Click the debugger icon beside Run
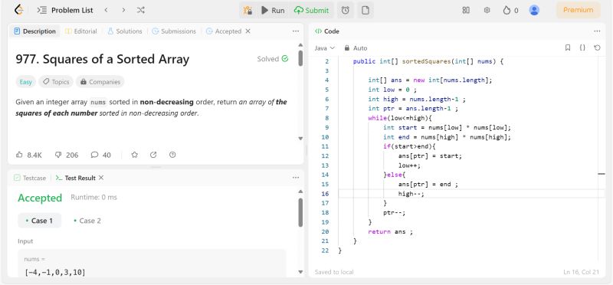The width and height of the screenshot is (613, 285). click(x=247, y=10)
